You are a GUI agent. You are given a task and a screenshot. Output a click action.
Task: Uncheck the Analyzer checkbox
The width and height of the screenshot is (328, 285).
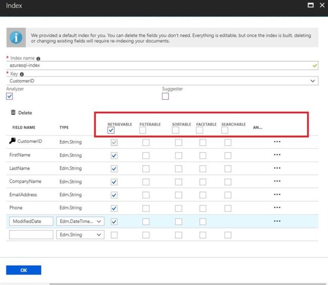(10, 96)
